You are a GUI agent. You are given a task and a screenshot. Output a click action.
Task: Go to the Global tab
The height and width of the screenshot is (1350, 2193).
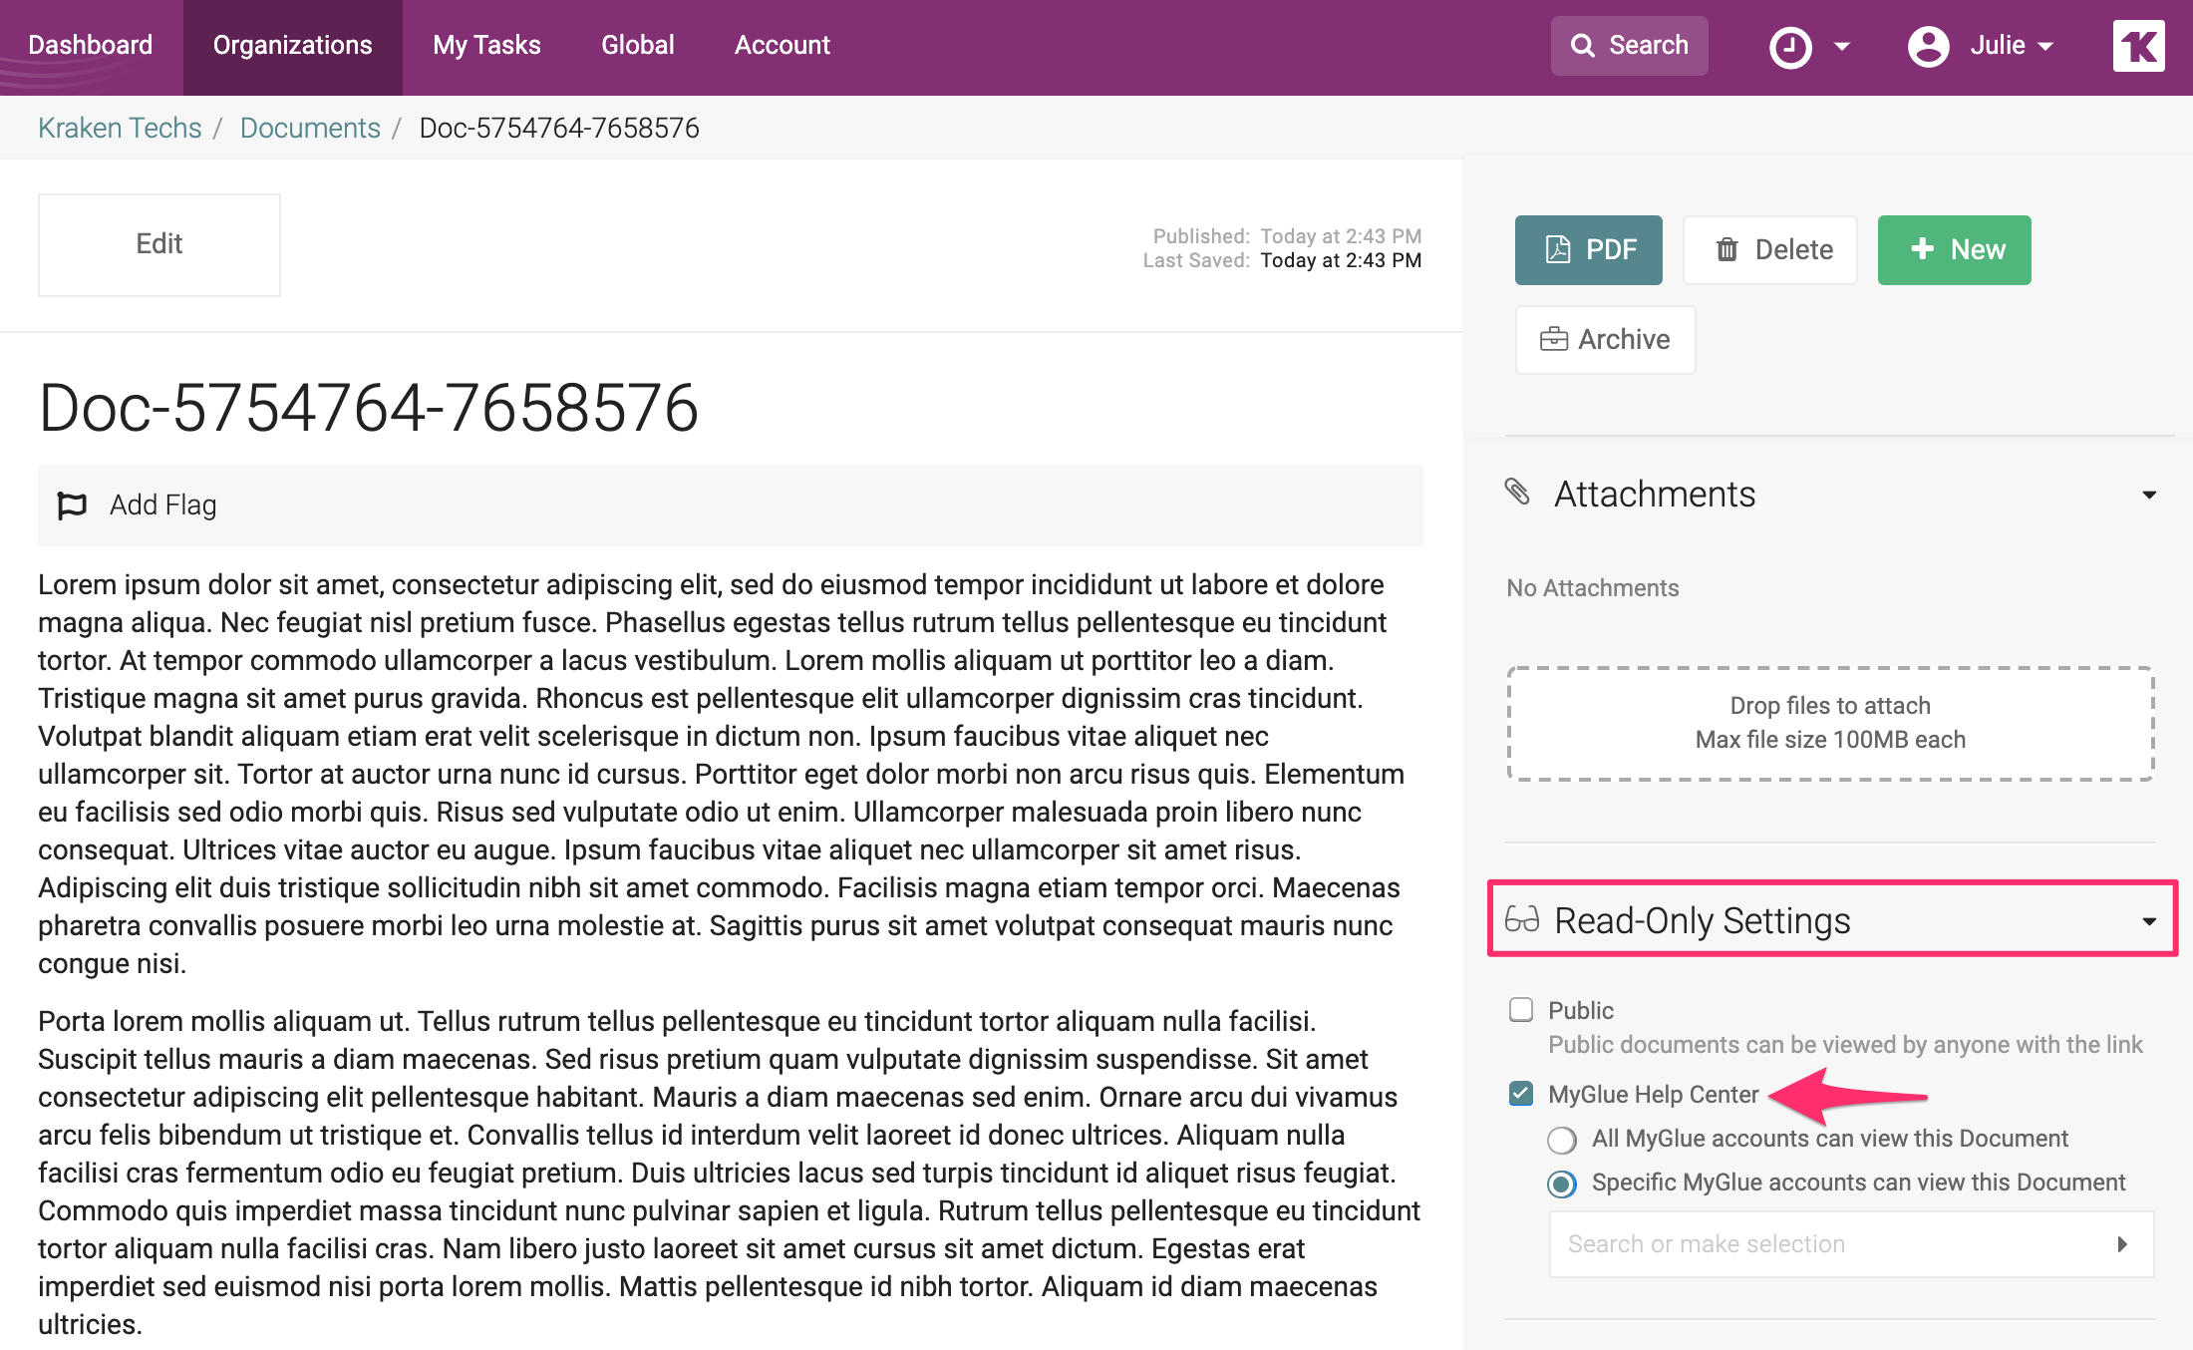pyautogui.click(x=638, y=46)
